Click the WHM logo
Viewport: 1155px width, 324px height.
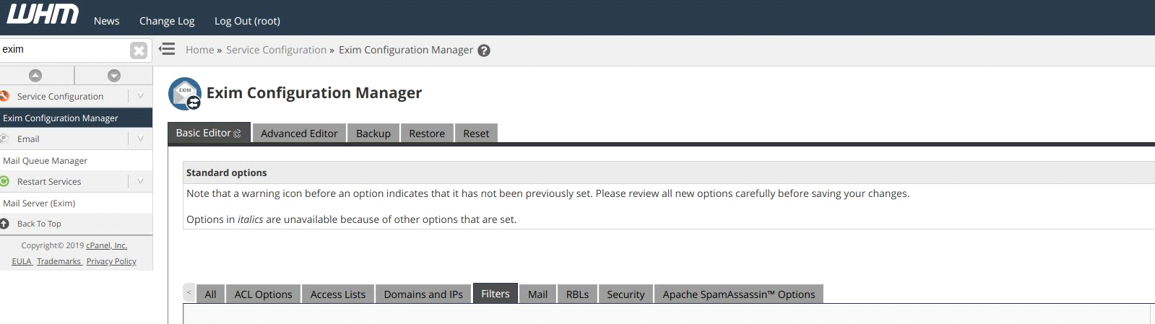(x=43, y=14)
